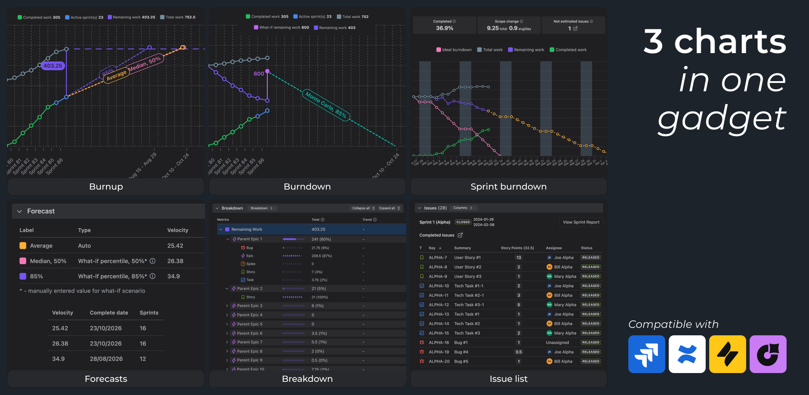
Task: Open the Jira icon under Compatible with
Action: [x=646, y=354]
